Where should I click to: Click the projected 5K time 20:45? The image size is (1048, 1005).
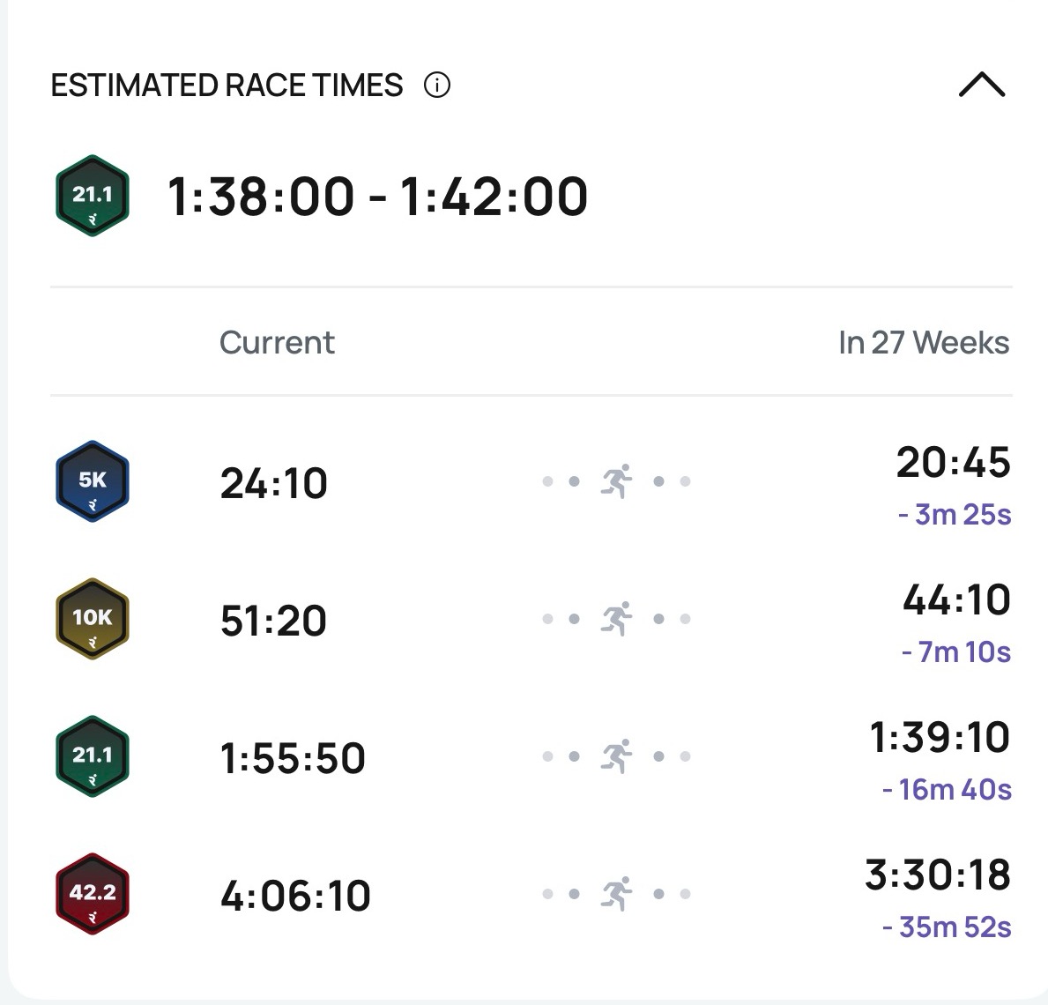coord(953,463)
